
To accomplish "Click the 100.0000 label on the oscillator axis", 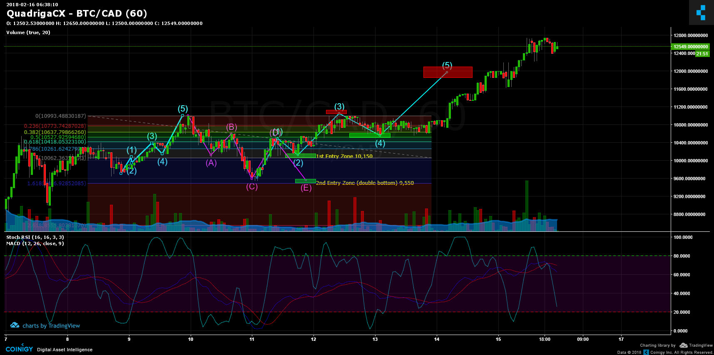I will (x=683, y=237).
